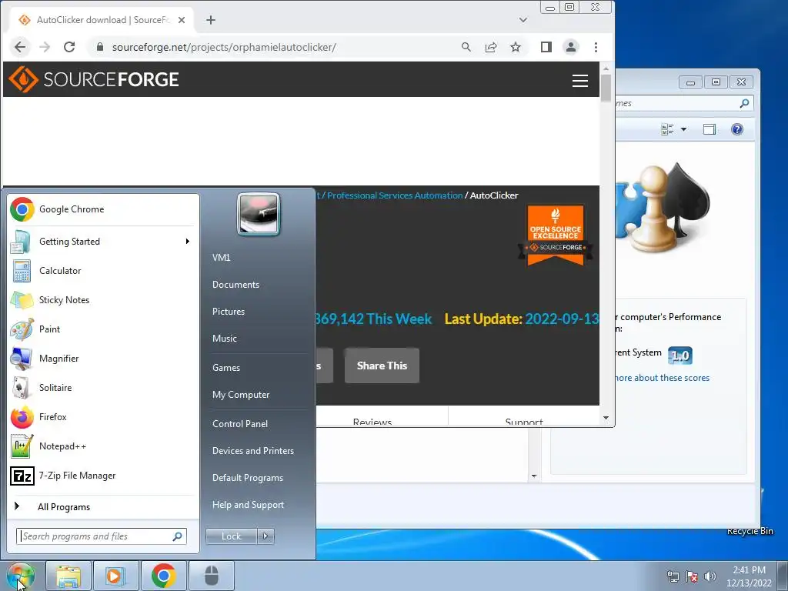Focus the Search programs and files box
The width and height of the screenshot is (788, 591).
pyautogui.click(x=101, y=536)
